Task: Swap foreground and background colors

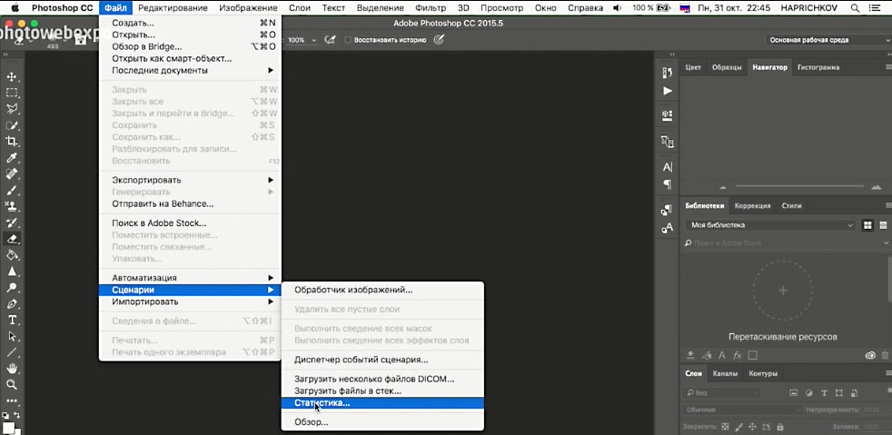Action: [x=16, y=415]
